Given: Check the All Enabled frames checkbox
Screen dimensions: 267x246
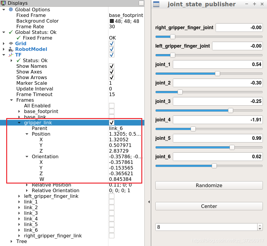Looking at the screenshot, I should point(112,106).
